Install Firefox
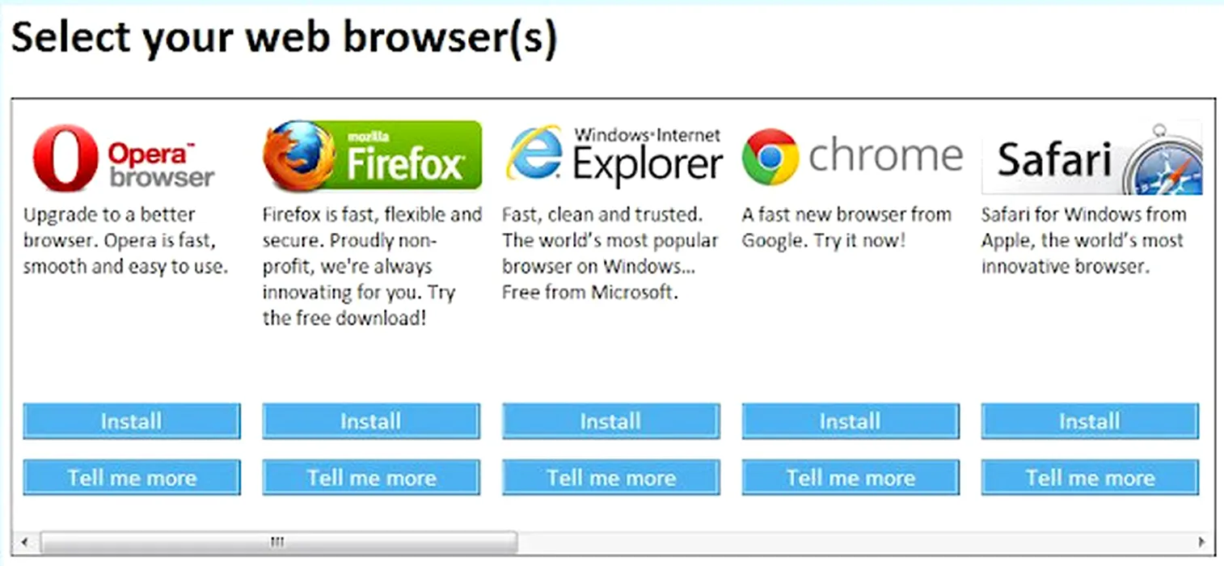 [371, 421]
